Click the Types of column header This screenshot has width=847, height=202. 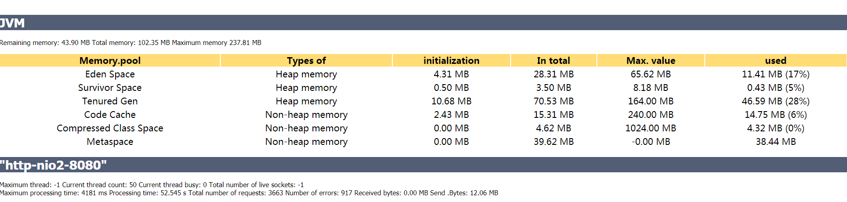(306, 61)
